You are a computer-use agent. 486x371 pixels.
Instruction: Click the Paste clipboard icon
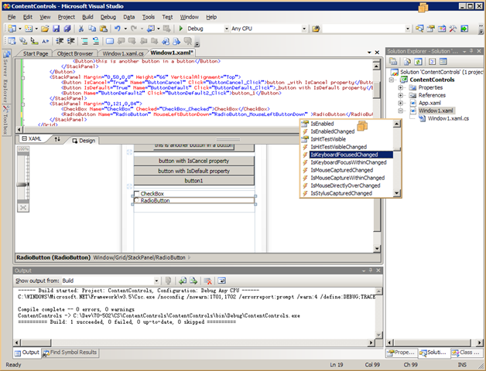click(x=104, y=29)
